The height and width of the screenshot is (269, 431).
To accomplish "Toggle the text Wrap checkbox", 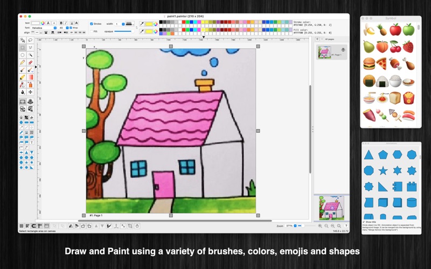I will click(71, 28).
